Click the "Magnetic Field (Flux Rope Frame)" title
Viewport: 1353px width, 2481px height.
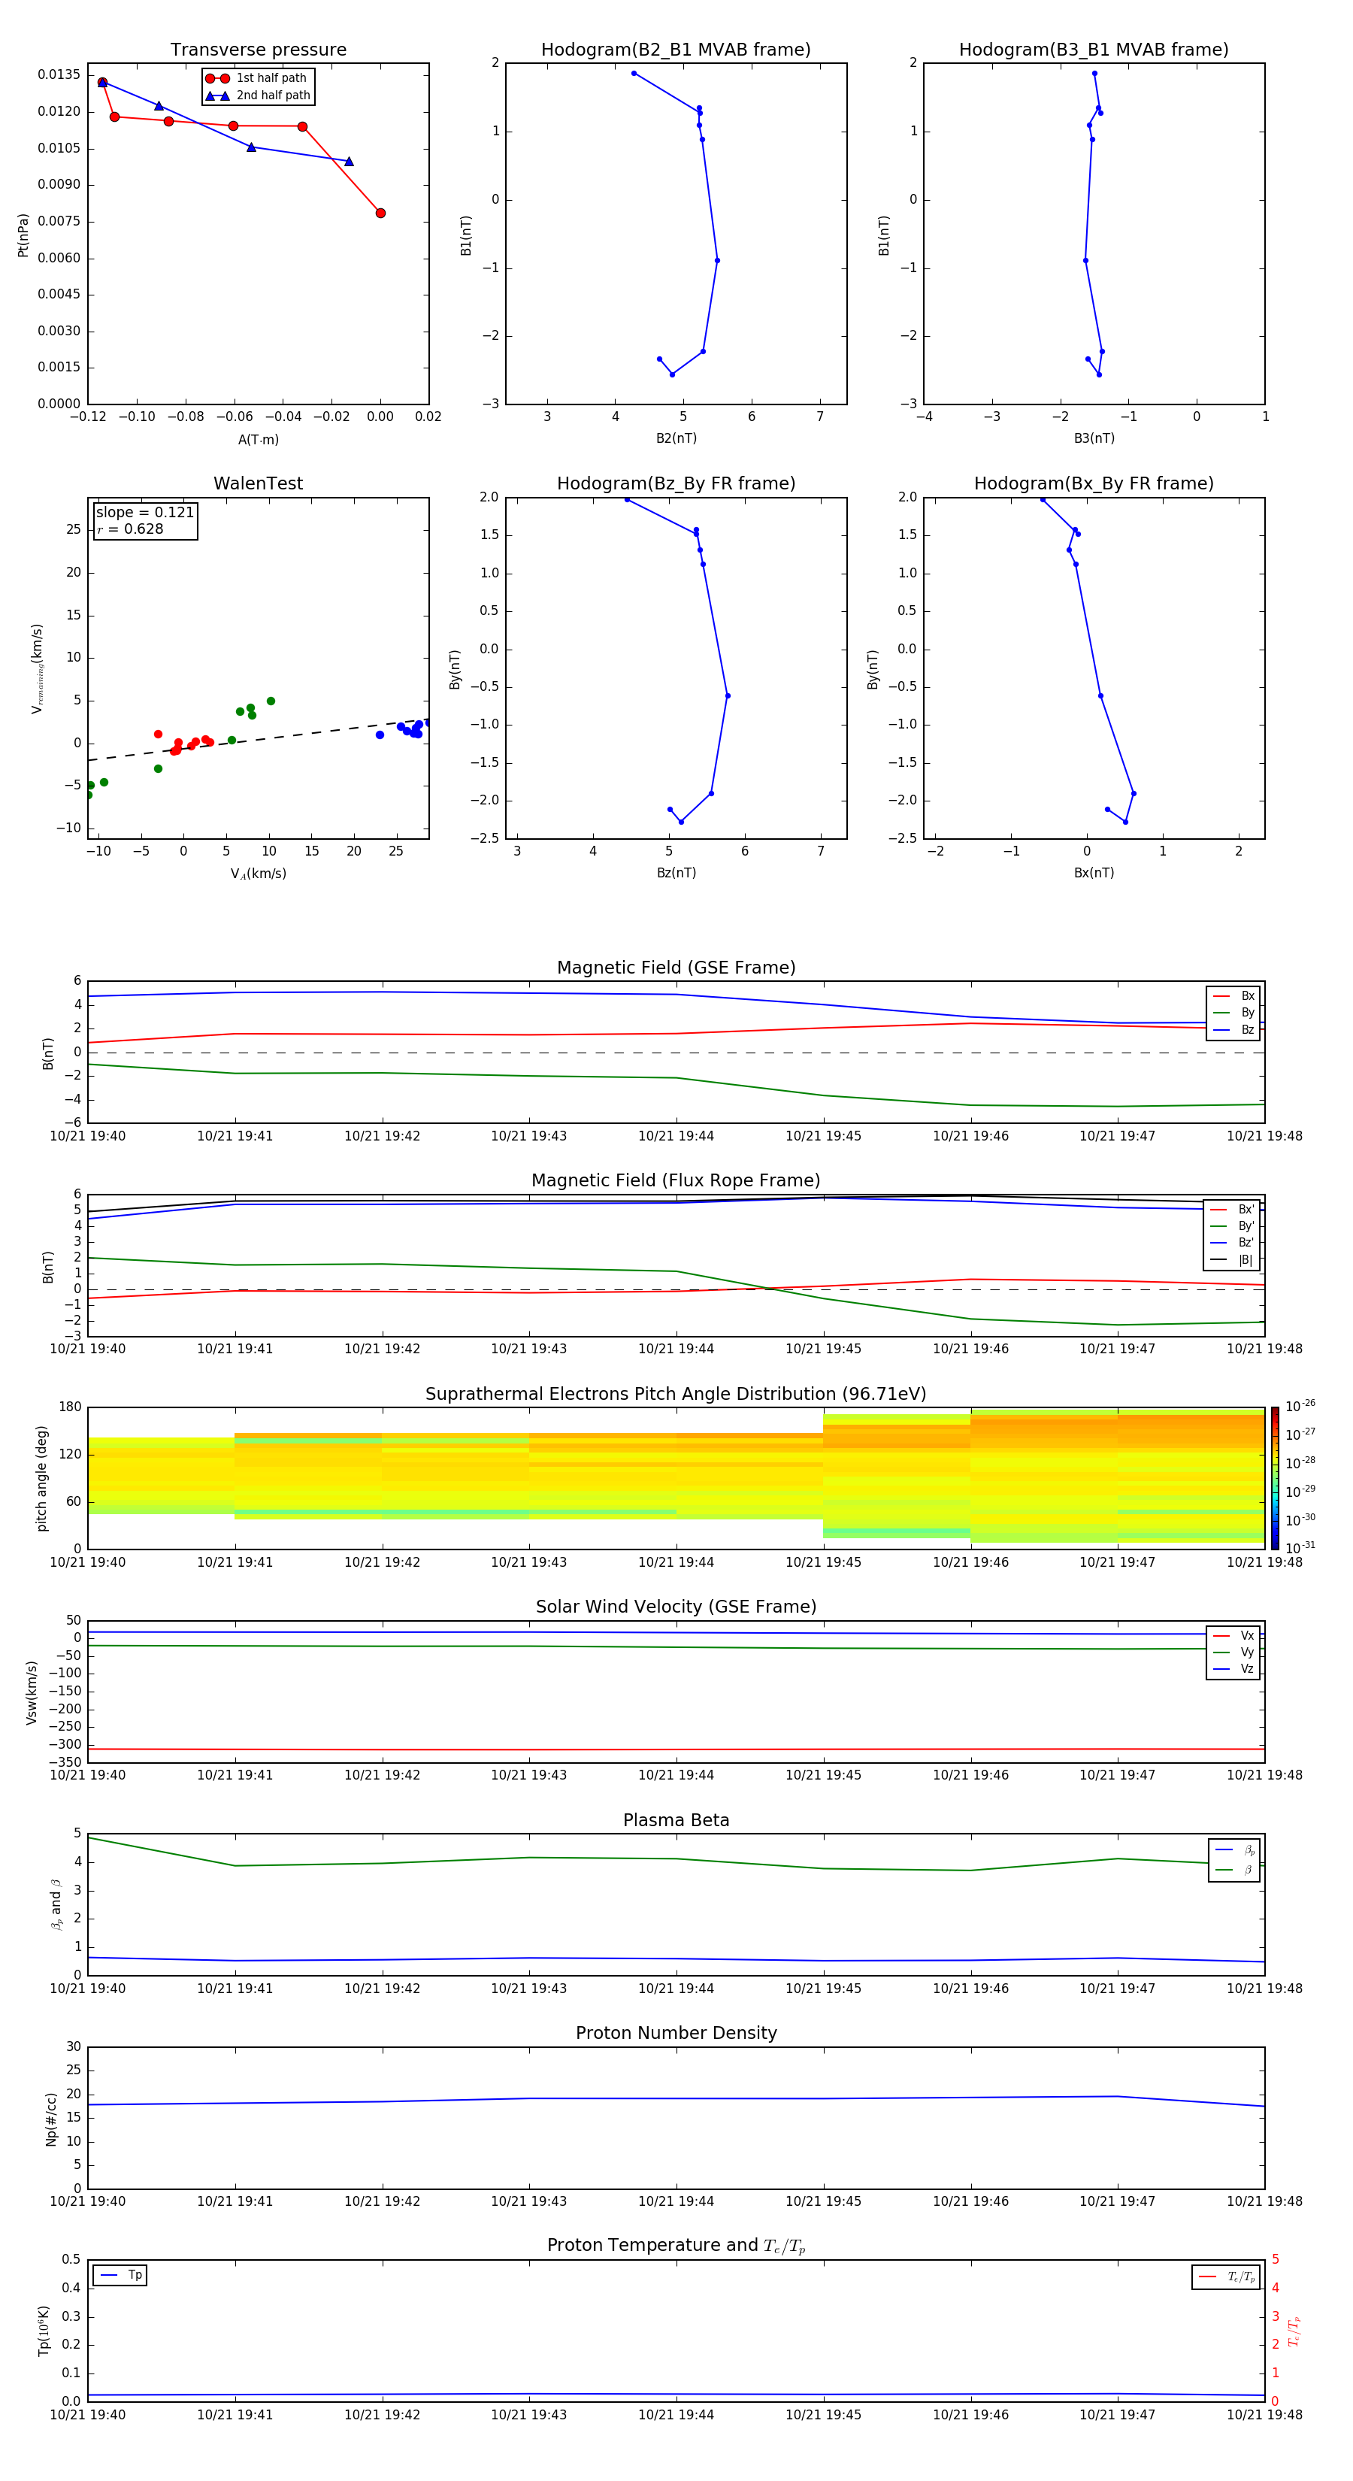click(x=676, y=1181)
